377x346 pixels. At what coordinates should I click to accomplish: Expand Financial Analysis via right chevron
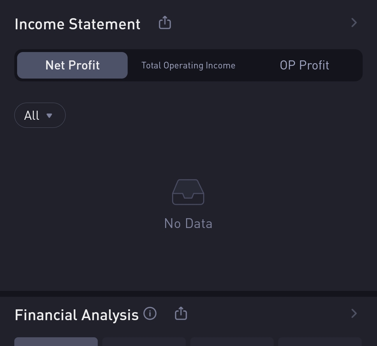(x=354, y=314)
